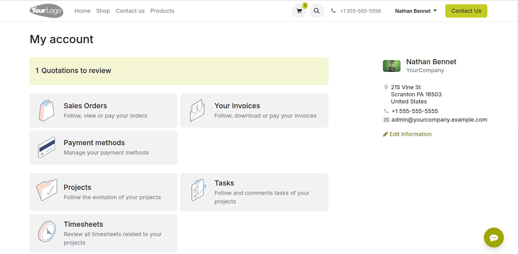Screen dimensions: 518x254
Task: Click the Edit information link
Action: pyautogui.click(x=410, y=134)
